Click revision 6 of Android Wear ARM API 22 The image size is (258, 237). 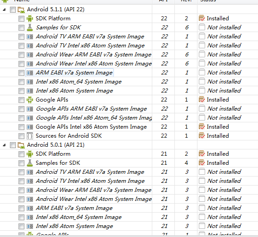[x=187, y=55]
